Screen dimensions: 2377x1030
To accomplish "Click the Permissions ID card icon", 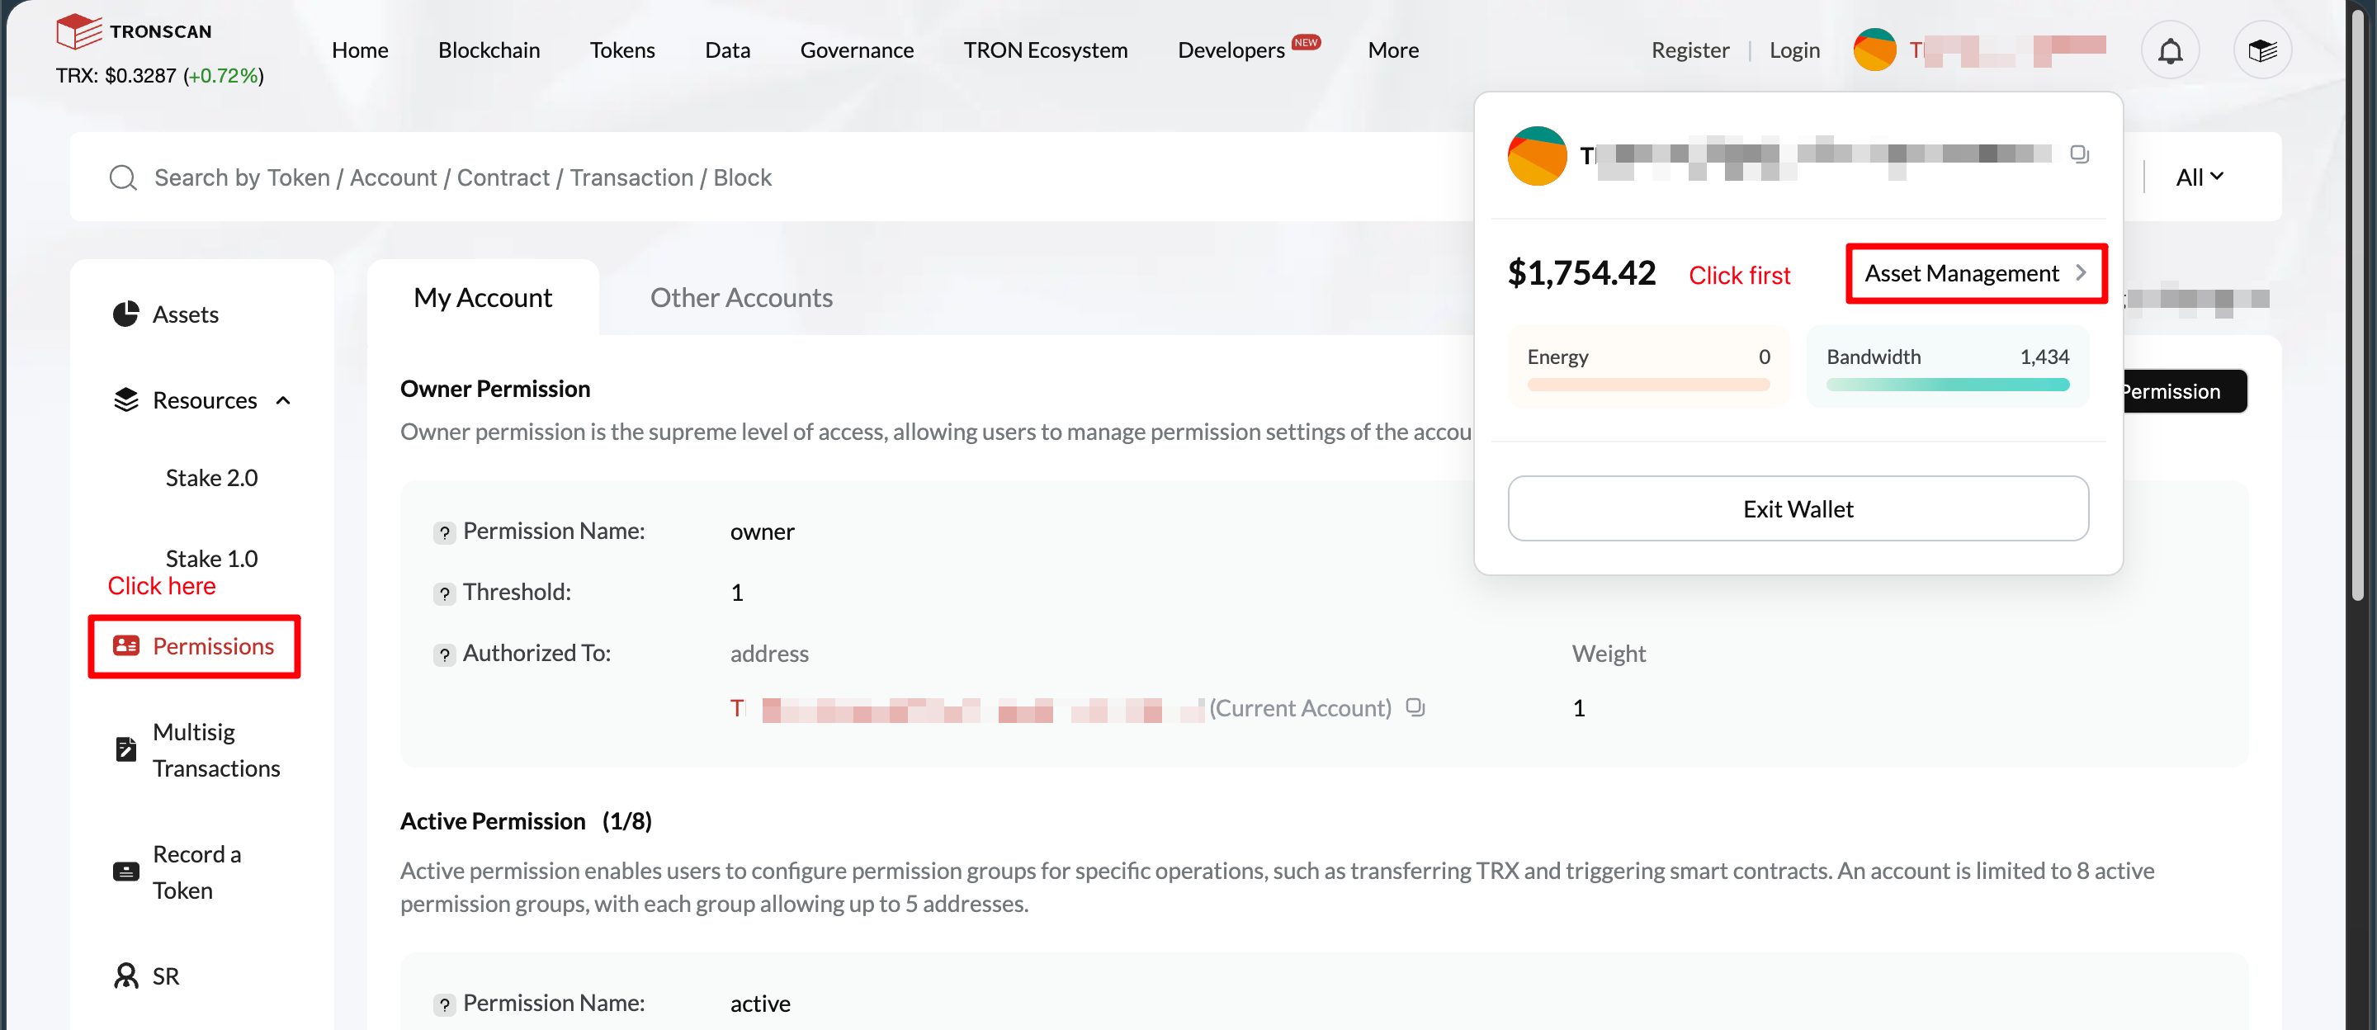I will [x=125, y=645].
